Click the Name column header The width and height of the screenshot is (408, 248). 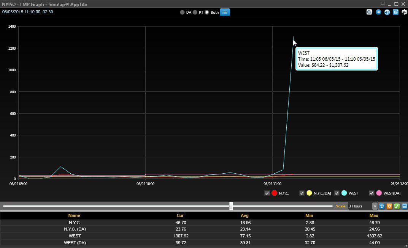tap(74, 215)
